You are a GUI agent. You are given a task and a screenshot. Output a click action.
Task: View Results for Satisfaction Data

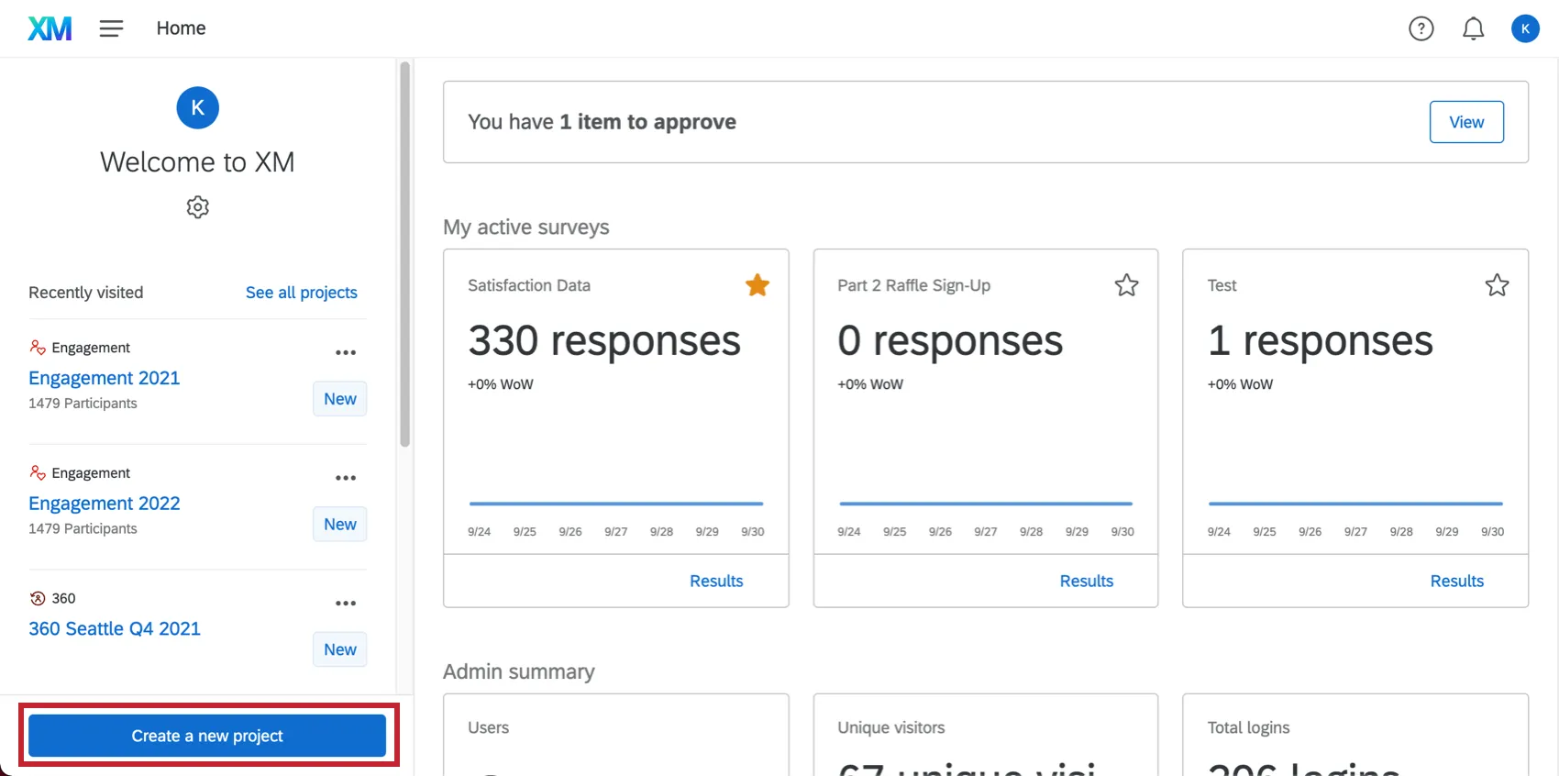pyautogui.click(x=716, y=581)
